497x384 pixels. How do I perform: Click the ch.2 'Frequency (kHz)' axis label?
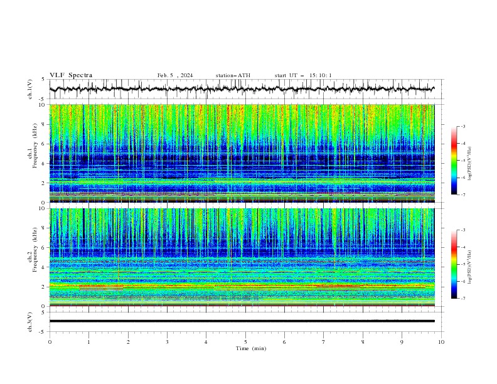[x=35, y=249]
